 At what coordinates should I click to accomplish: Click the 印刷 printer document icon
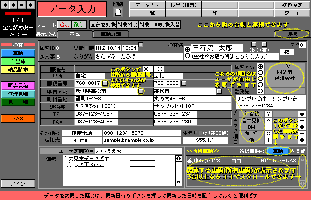coord(118,12)
